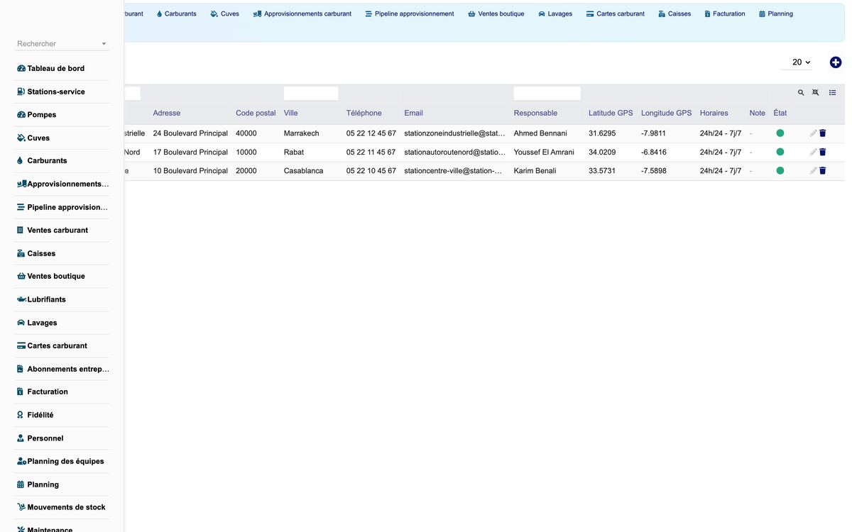Open Pipeline approvisionnement in the top bar
The height and width of the screenshot is (532, 852).
coord(410,13)
